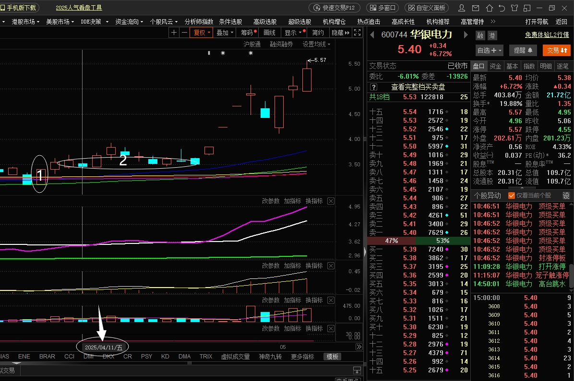Image resolution: width=574 pixels, height=381 pixels.
Task: Select the 神奇九转 indicator
Action: (x=270, y=357)
